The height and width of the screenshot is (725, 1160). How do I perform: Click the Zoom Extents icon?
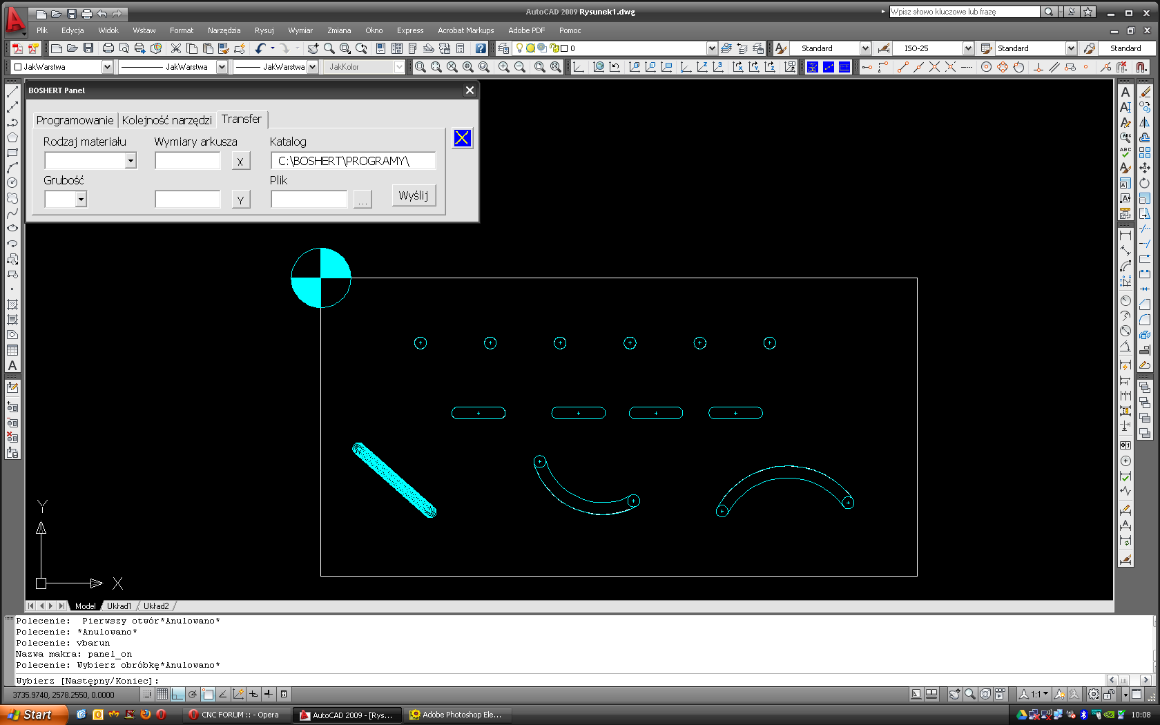pyautogui.click(x=556, y=67)
